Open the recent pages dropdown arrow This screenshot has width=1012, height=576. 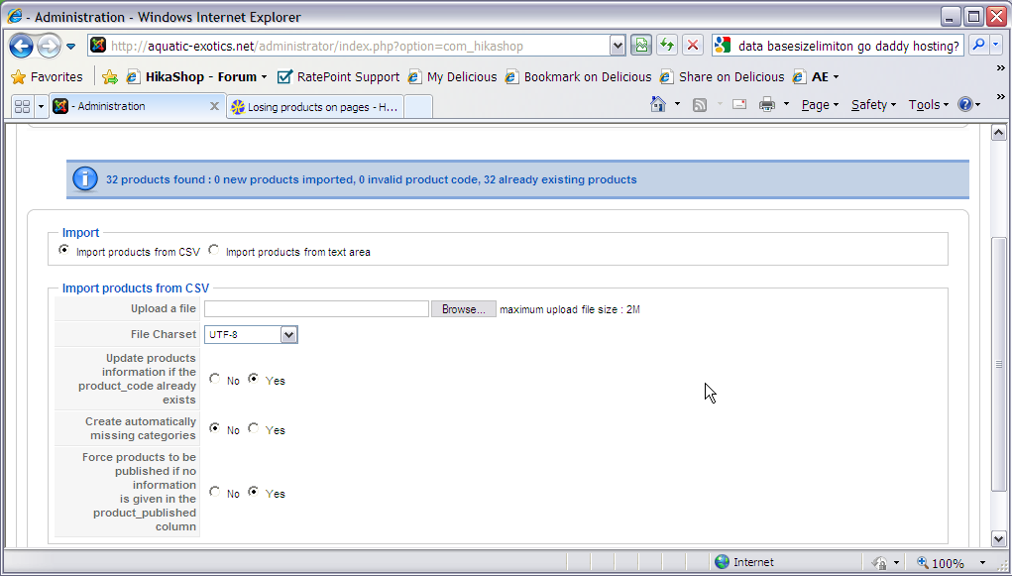[71, 47]
